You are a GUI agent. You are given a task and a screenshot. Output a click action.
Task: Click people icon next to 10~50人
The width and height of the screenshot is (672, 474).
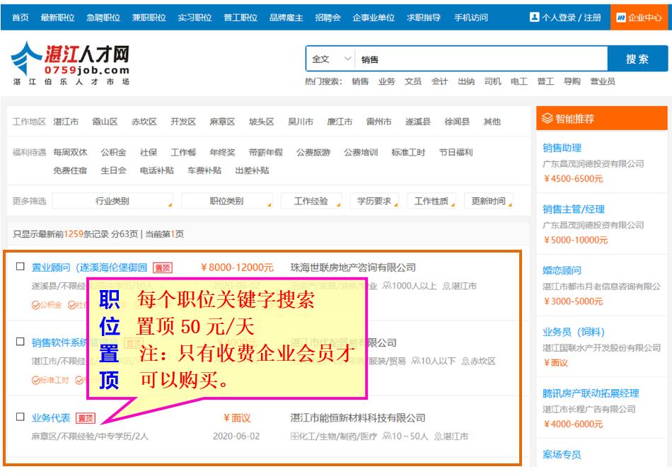tap(386, 437)
